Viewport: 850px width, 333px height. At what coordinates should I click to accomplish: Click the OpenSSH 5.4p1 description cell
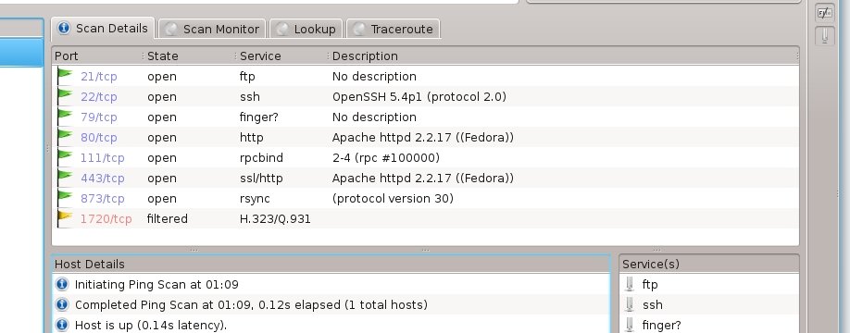(x=419, y=97)
